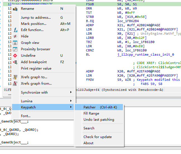181x154 pixels.
Task: Choose Mark position menu entry
Action: (x=44, y=24)
